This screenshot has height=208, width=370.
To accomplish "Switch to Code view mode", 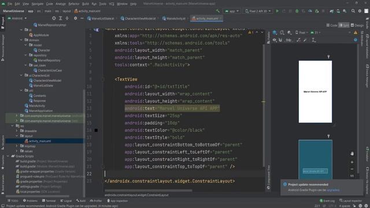I will tap(332, 25).
